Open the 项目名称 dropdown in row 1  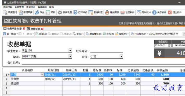pyautogui.click(x=42, y=75)
